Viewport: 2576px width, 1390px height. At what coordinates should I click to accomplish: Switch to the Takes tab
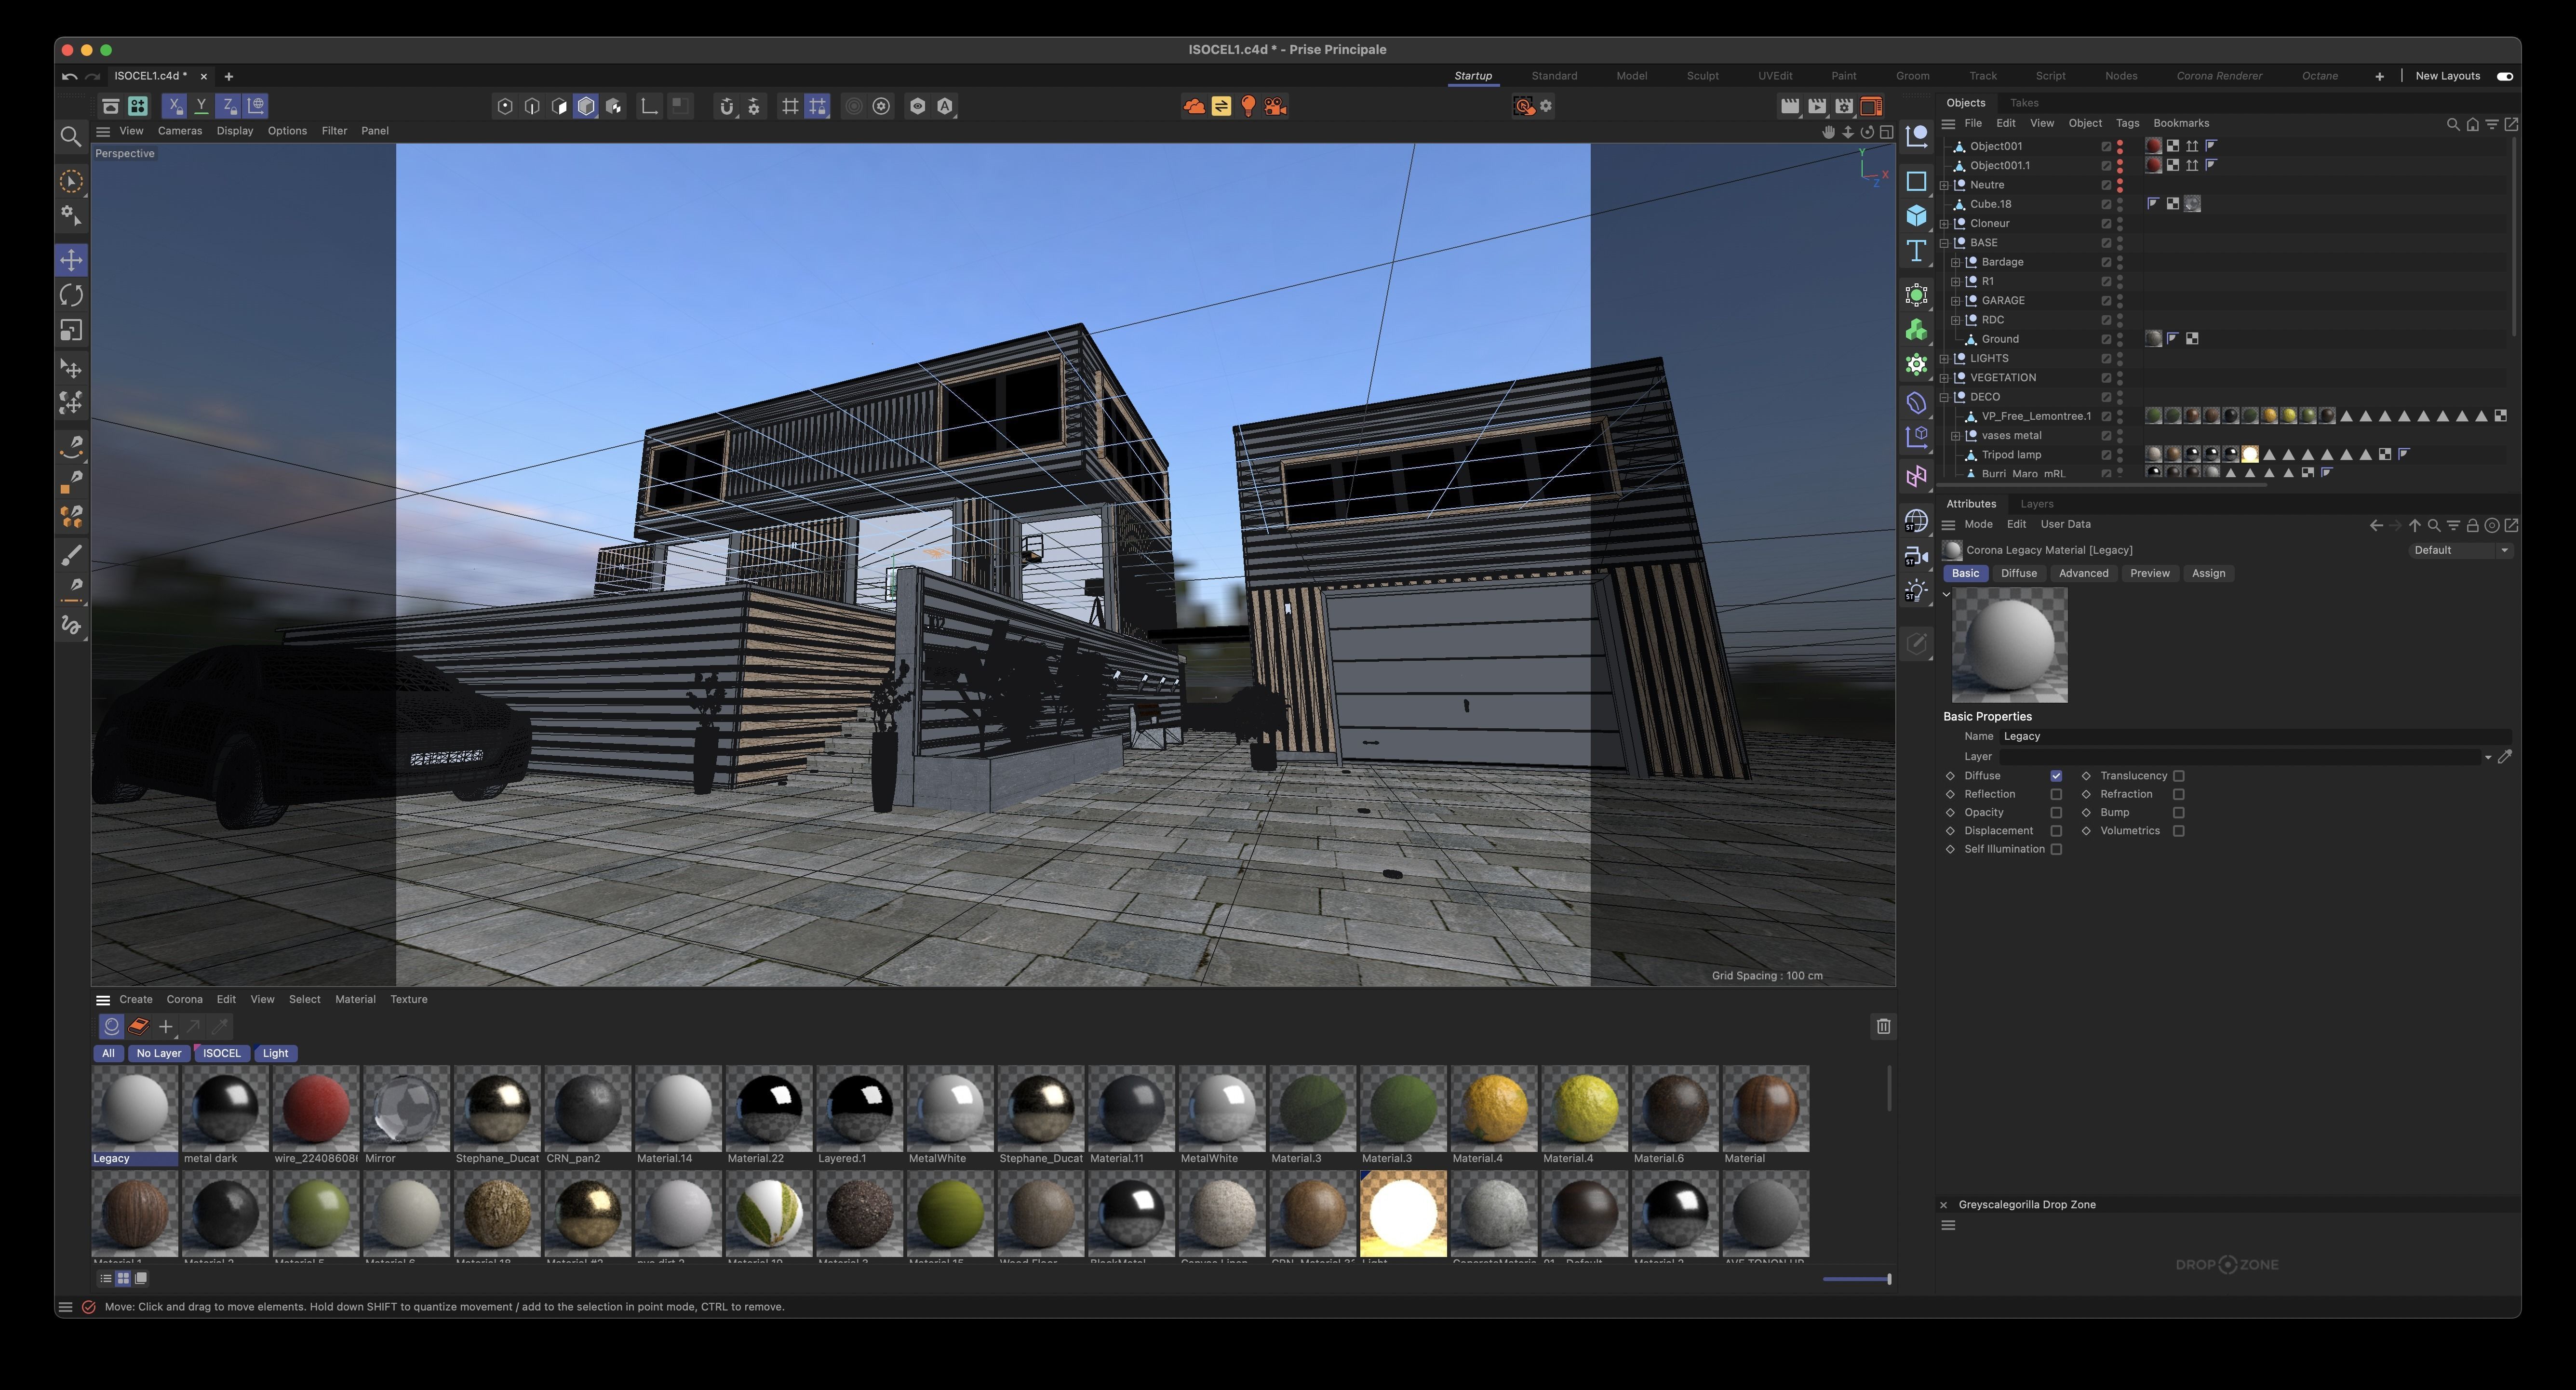2025,102
